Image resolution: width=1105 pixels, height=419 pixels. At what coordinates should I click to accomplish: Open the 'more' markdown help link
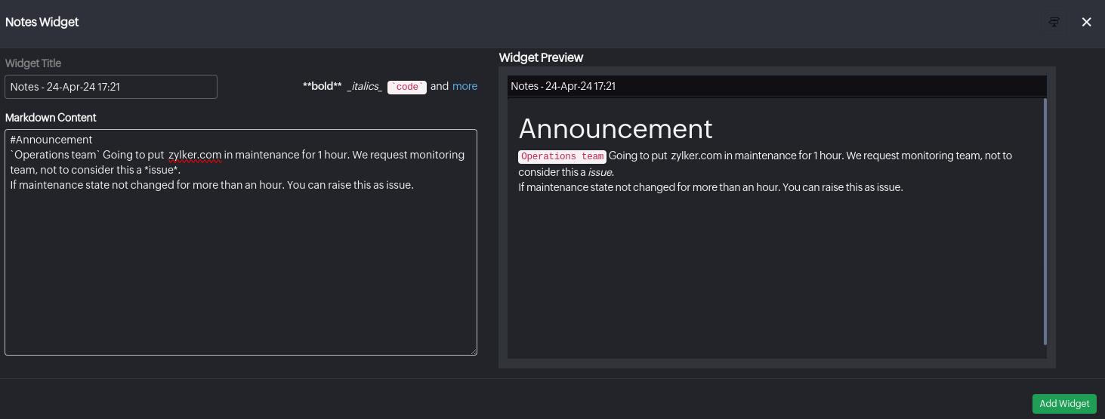[465, 87]
